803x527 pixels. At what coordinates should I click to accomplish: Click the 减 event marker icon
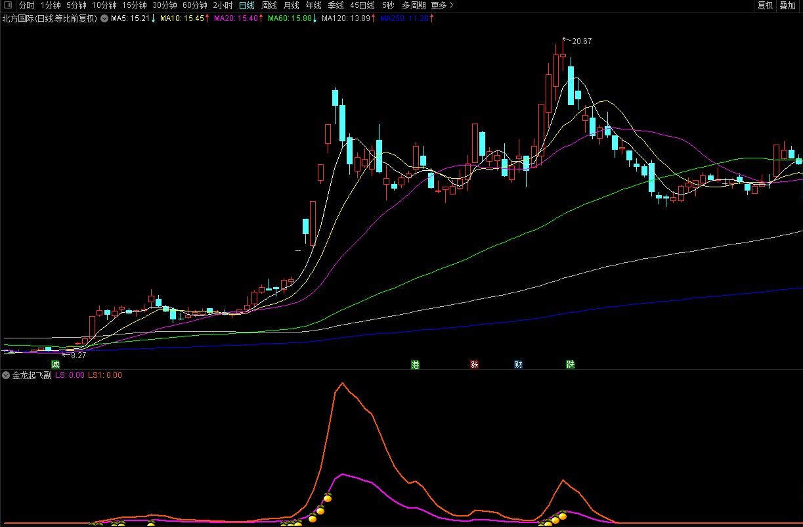point(56,364)
